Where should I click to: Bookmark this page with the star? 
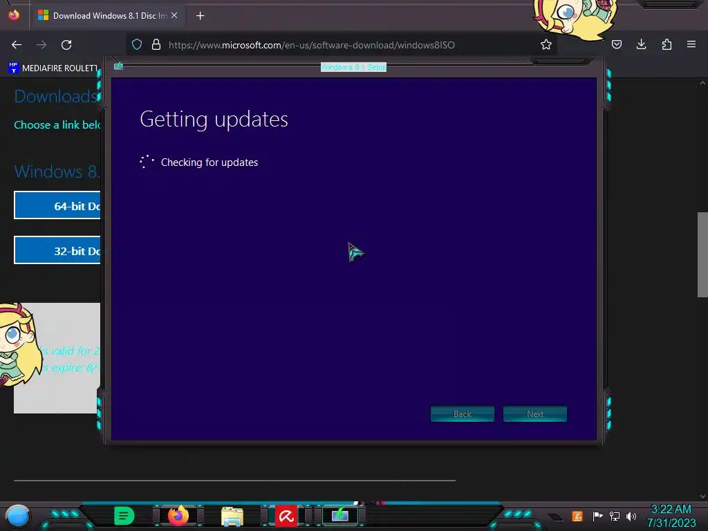[x=546, y=44]
